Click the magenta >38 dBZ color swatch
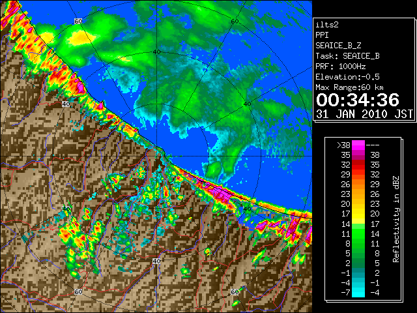 358,145
